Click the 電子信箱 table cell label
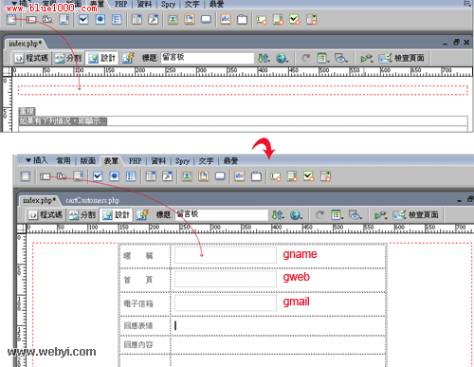Viewport: 474px width, 367px height. point(138,303)
